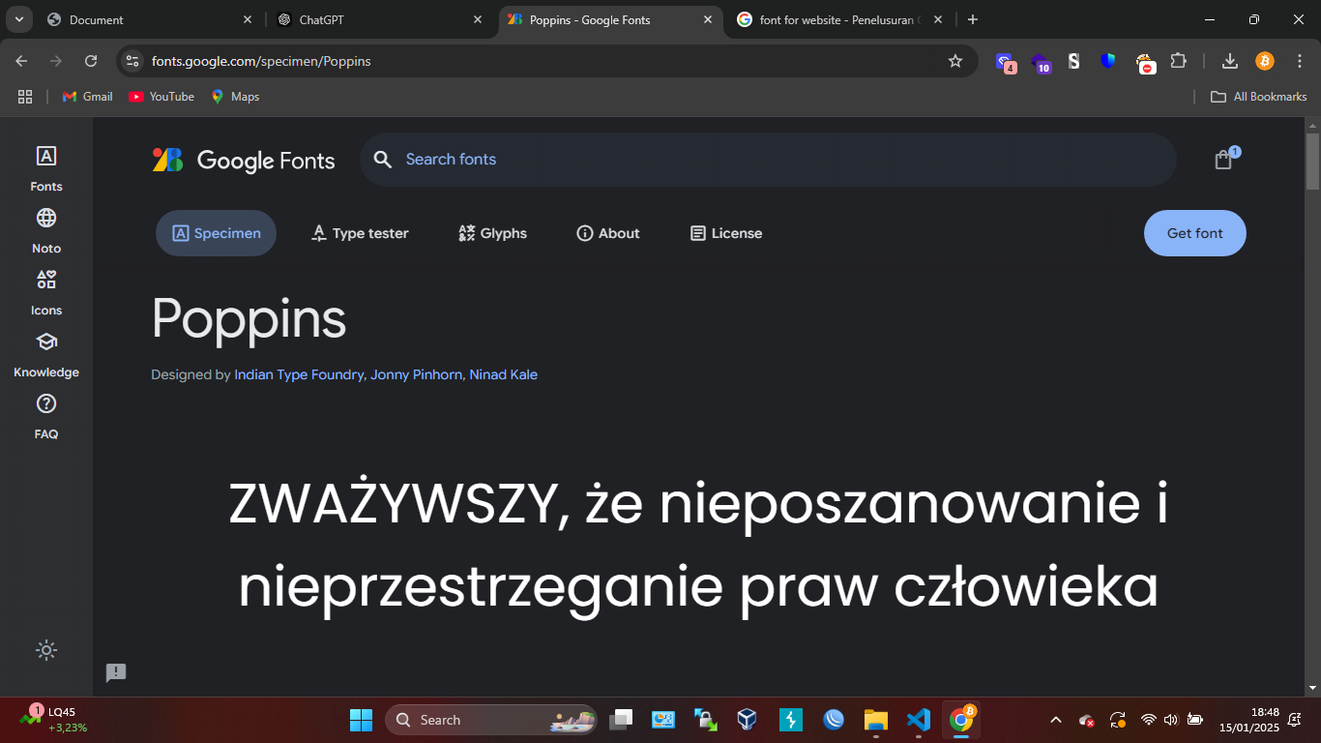Close the Document tab
1321x743 pixels.
point(248,19)
